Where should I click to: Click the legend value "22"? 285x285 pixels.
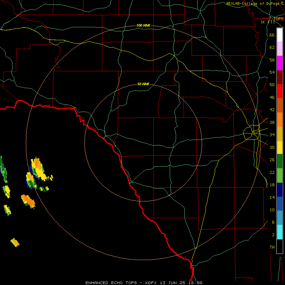click(x=272, y=172)
